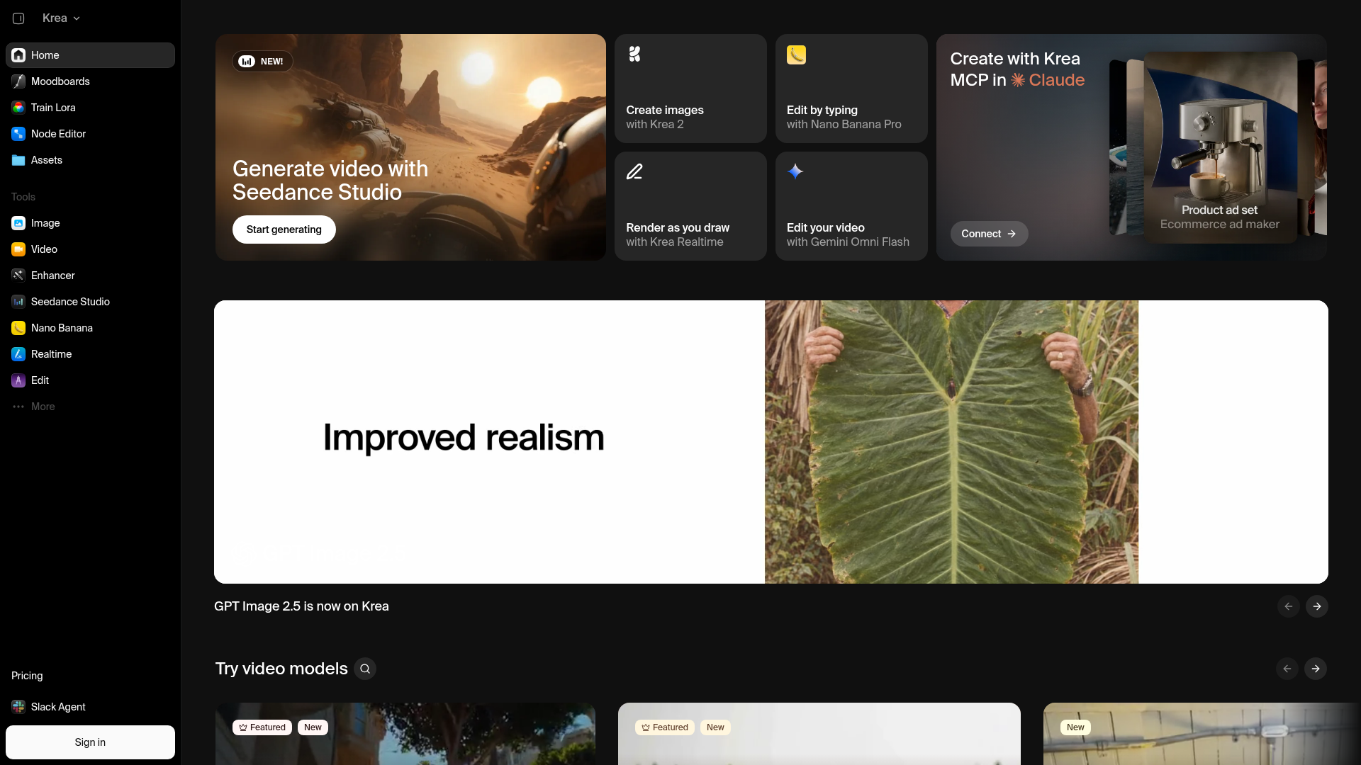Click the Improved realism leaf banner
Screen dimensions: 1361x765
[x=771, y=442]
